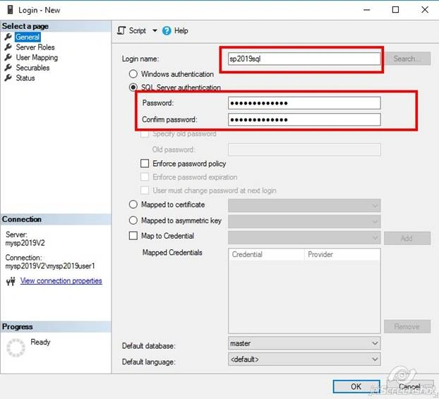Viewport: 439px width, 399px height.
Task: Select SQL Server authentication radio button
Action: (133, 87)
